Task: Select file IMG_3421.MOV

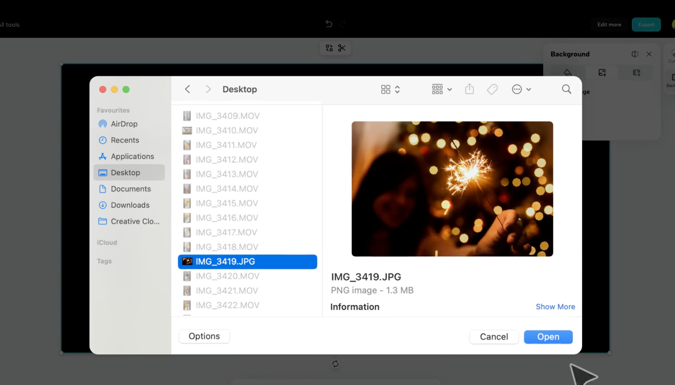Action: 248,291
